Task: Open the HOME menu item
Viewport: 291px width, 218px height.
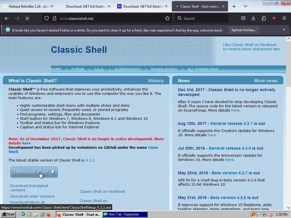Action: 56,69
